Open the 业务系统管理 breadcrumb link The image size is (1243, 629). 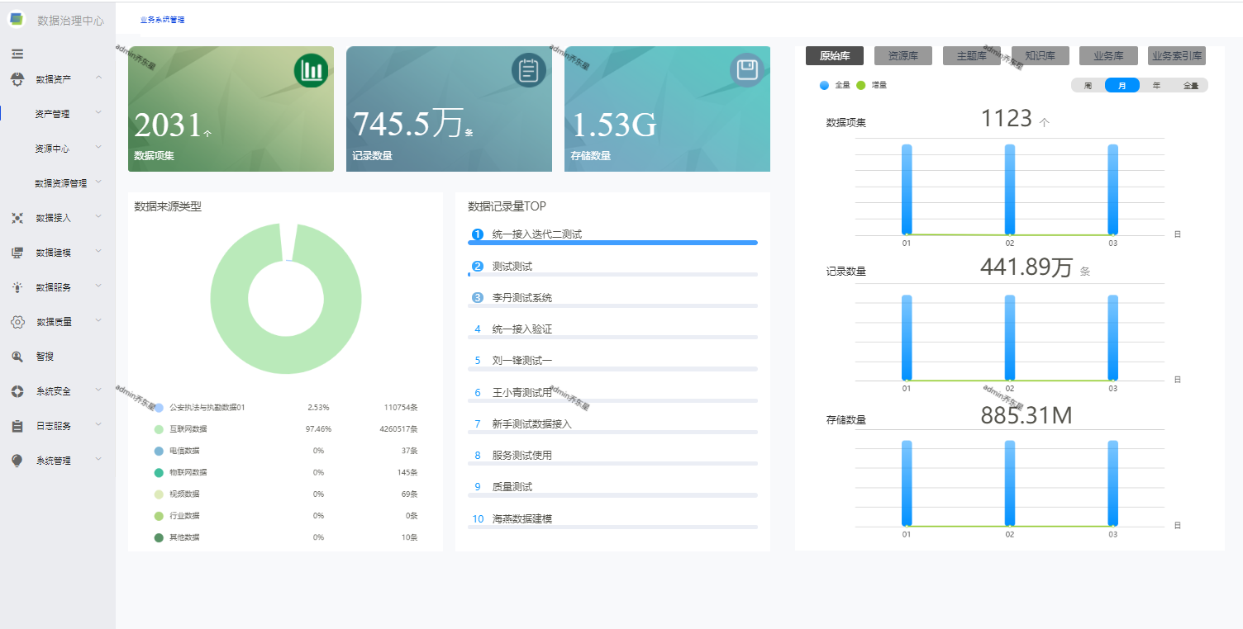tap(163, 20)
